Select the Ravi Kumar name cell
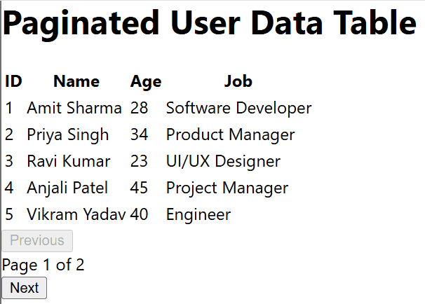Viewport: 425px width, 304px height. (x=69, y=161)
